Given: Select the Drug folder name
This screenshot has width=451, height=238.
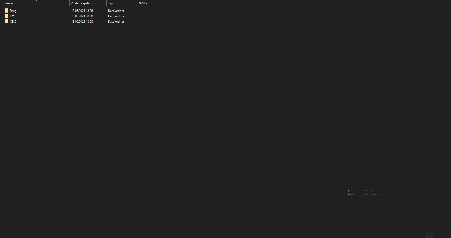Looking at the screenshot, I should pyautogui.click(x=13, y=11).
